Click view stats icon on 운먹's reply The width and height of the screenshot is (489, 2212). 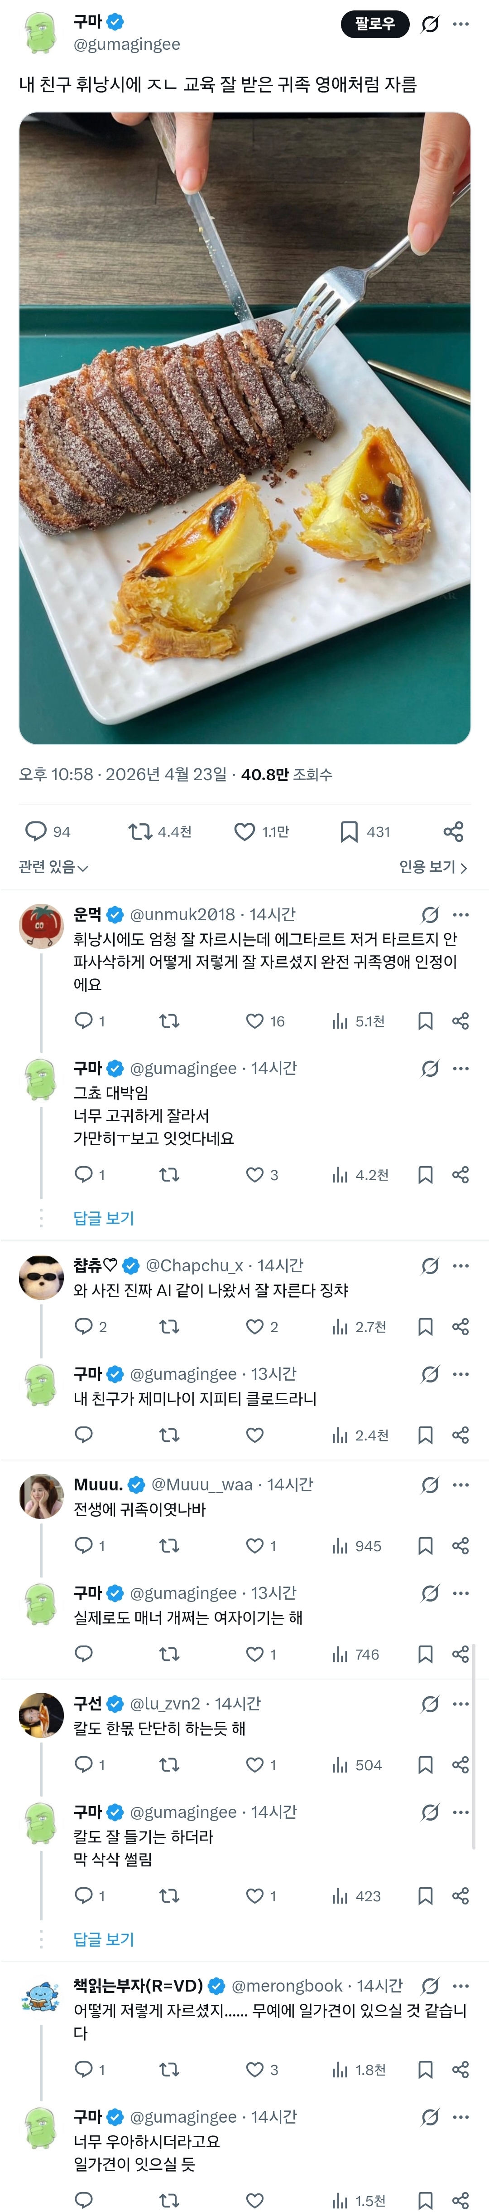(340, 1021)
